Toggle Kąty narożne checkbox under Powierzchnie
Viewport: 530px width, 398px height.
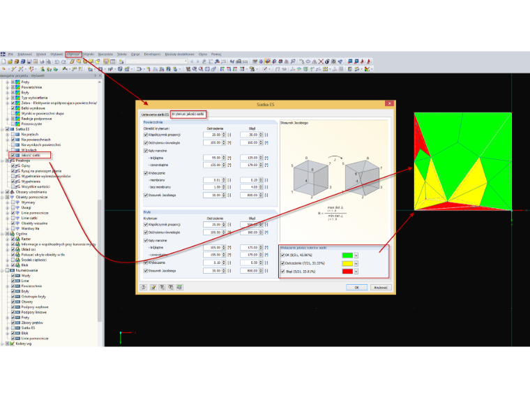pyautogui.click(x=146, y=151)
